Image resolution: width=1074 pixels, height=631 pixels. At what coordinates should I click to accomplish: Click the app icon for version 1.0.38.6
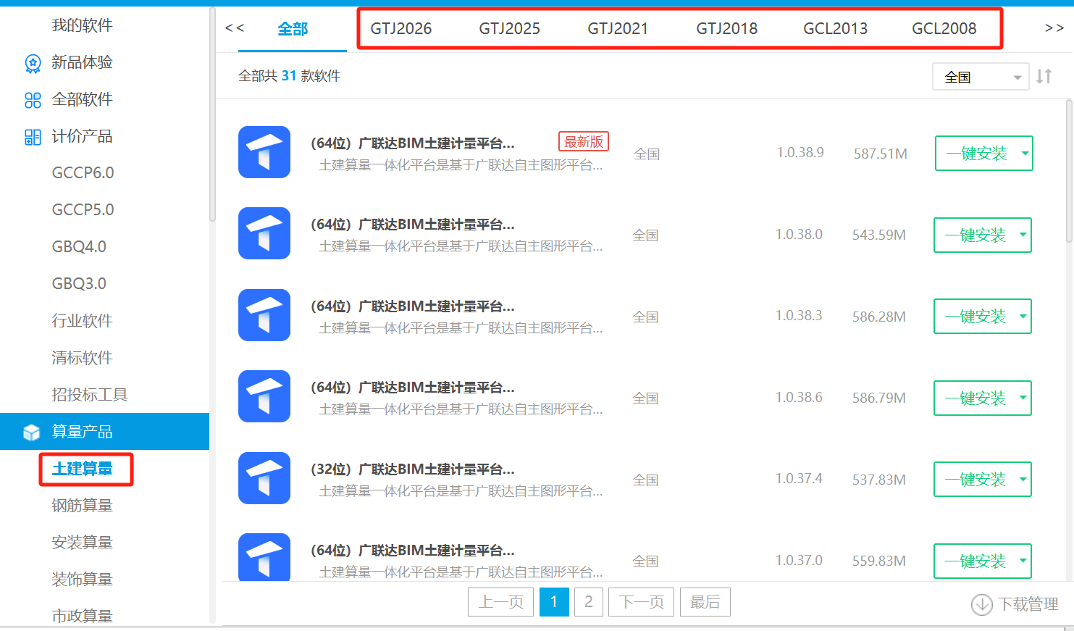(264, 396)
